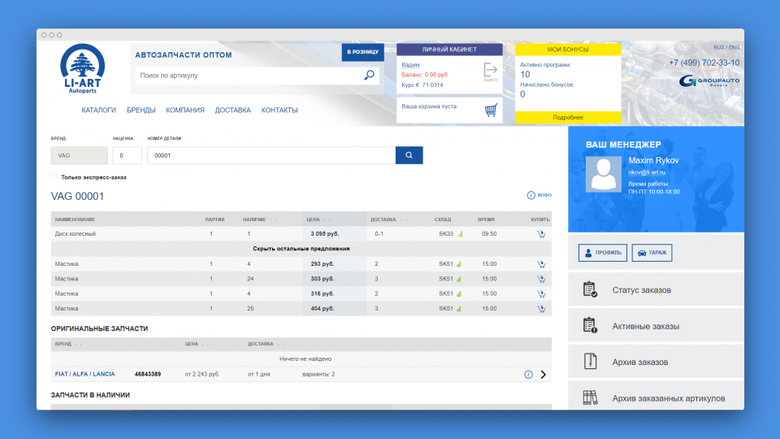Image resolution: width=780 pixels, height=439 pixels.
Task: Click the logout (Выйти) icon
Action: [x=490, y=72]
